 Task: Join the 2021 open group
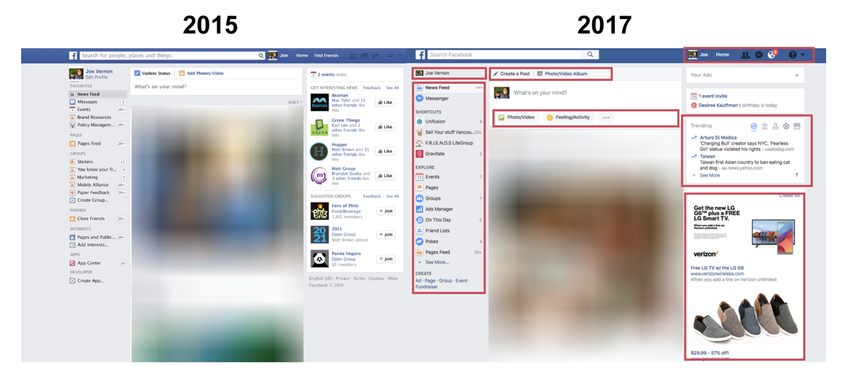[385, 235]
